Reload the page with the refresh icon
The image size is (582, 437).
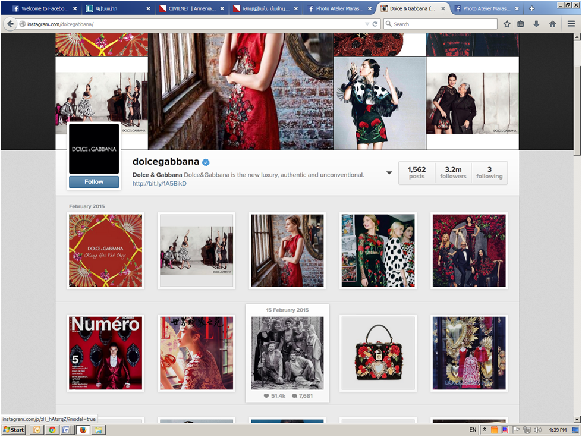pos(375,24)
